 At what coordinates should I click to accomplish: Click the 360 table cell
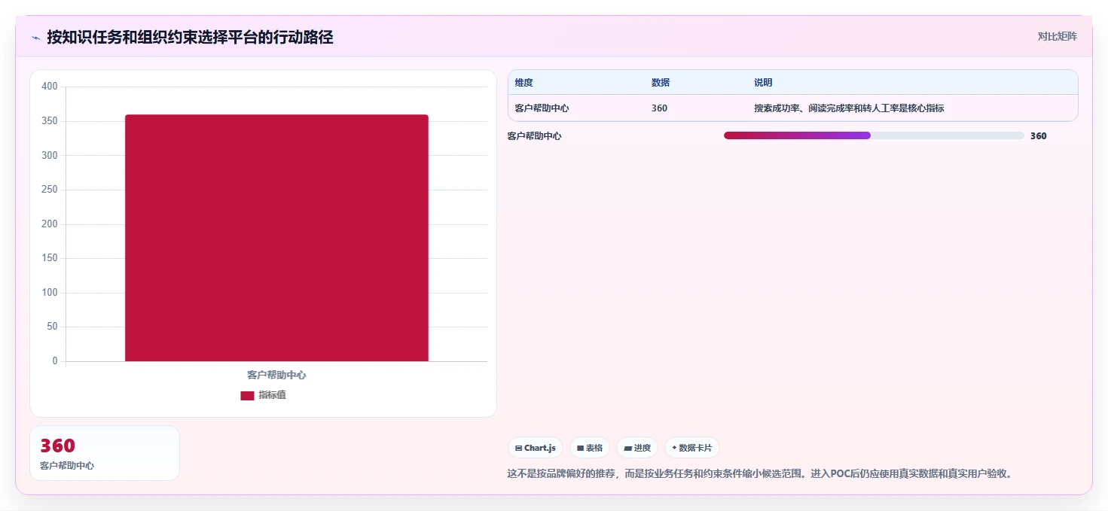[659, 108]
